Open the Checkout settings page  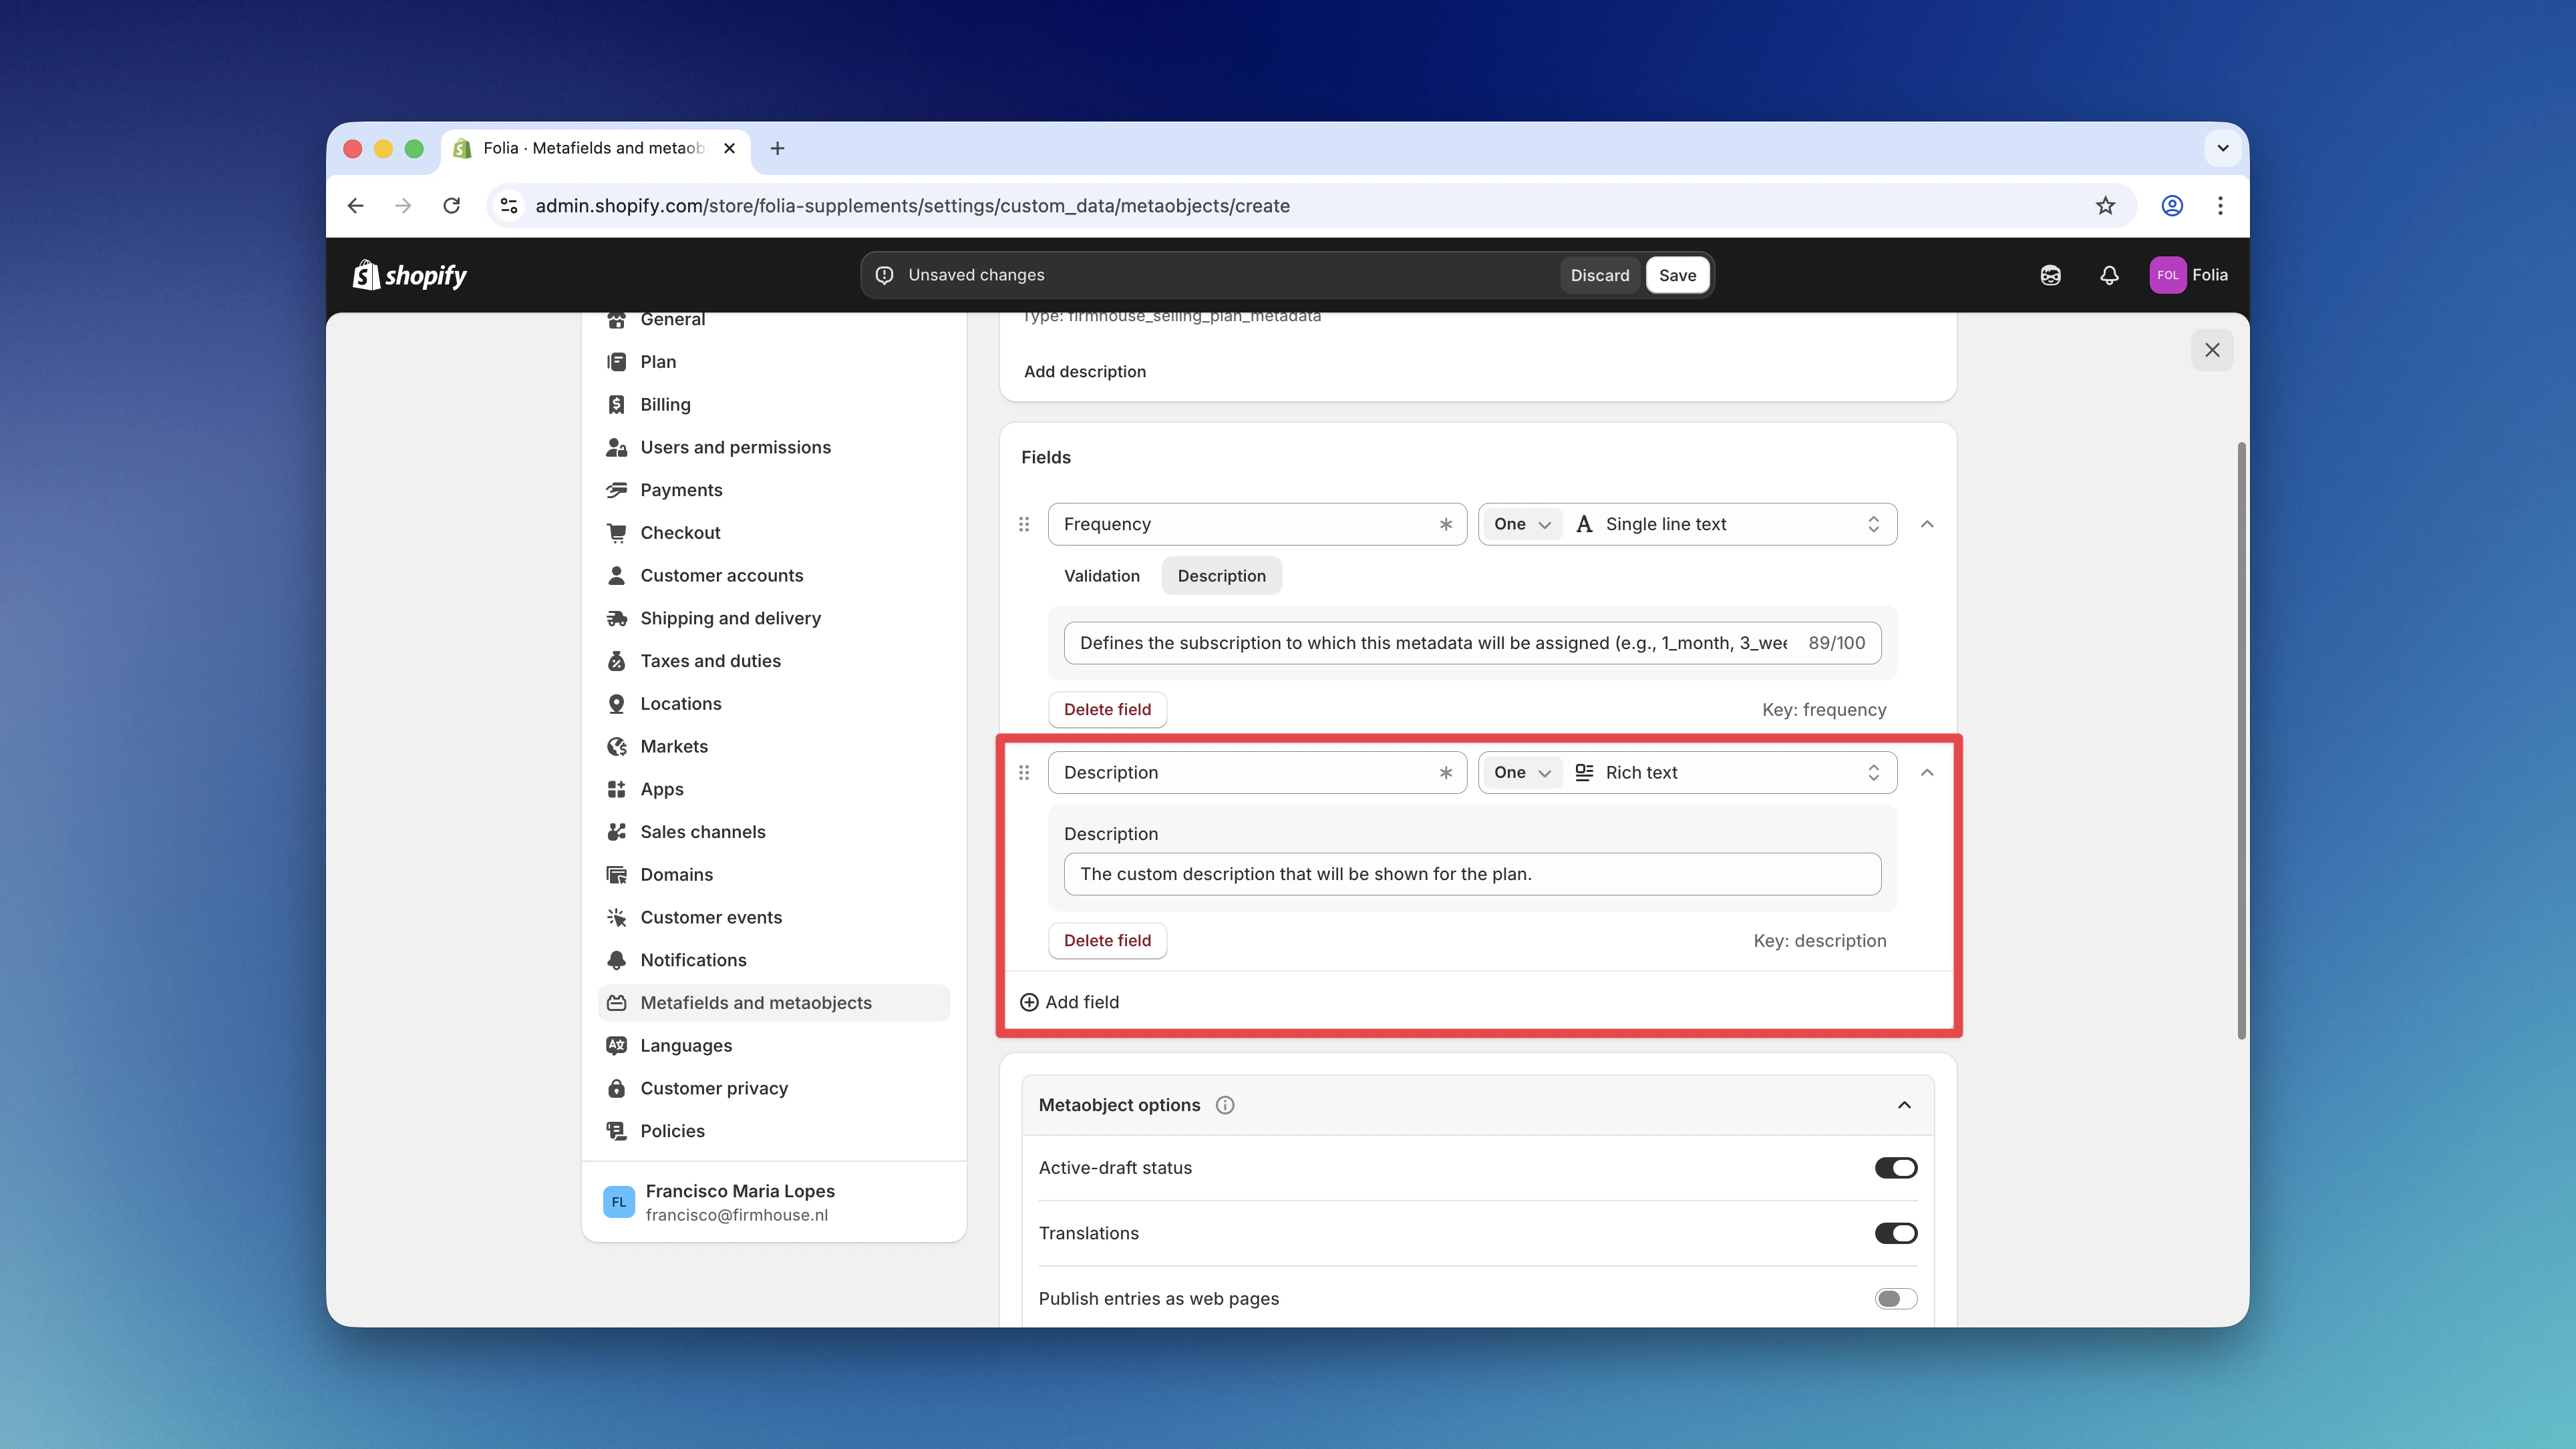click(x=773, y=533)
